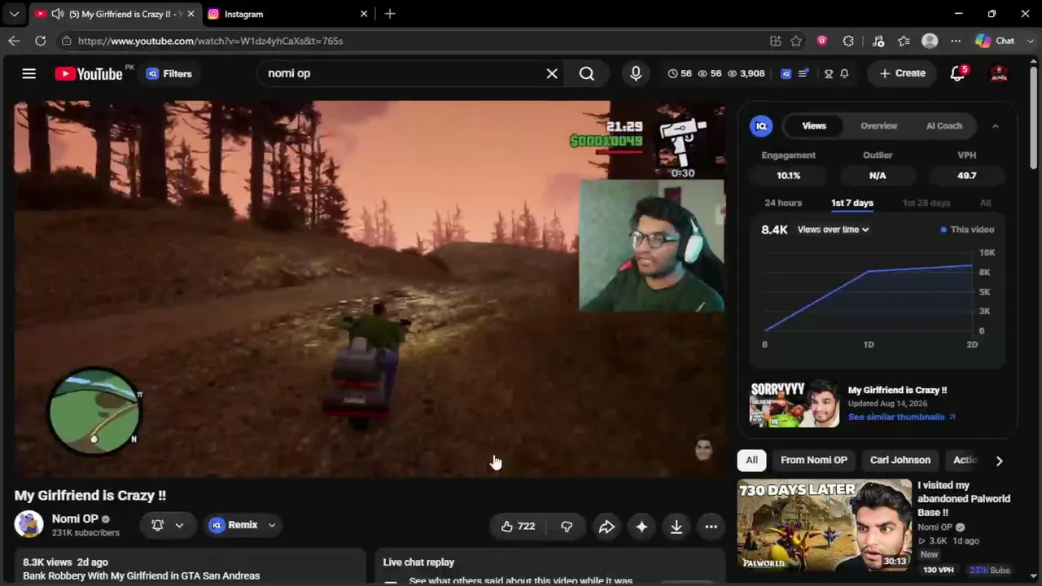Open the browser profile avatar
This screenshot has width=1042, height=586.
[930, 41]
